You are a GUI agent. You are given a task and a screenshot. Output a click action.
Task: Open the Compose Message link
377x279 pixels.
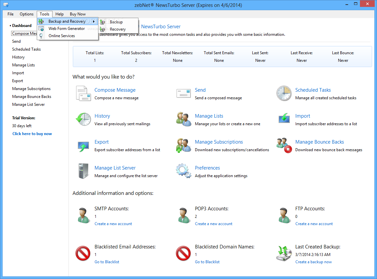pos(115,90)
